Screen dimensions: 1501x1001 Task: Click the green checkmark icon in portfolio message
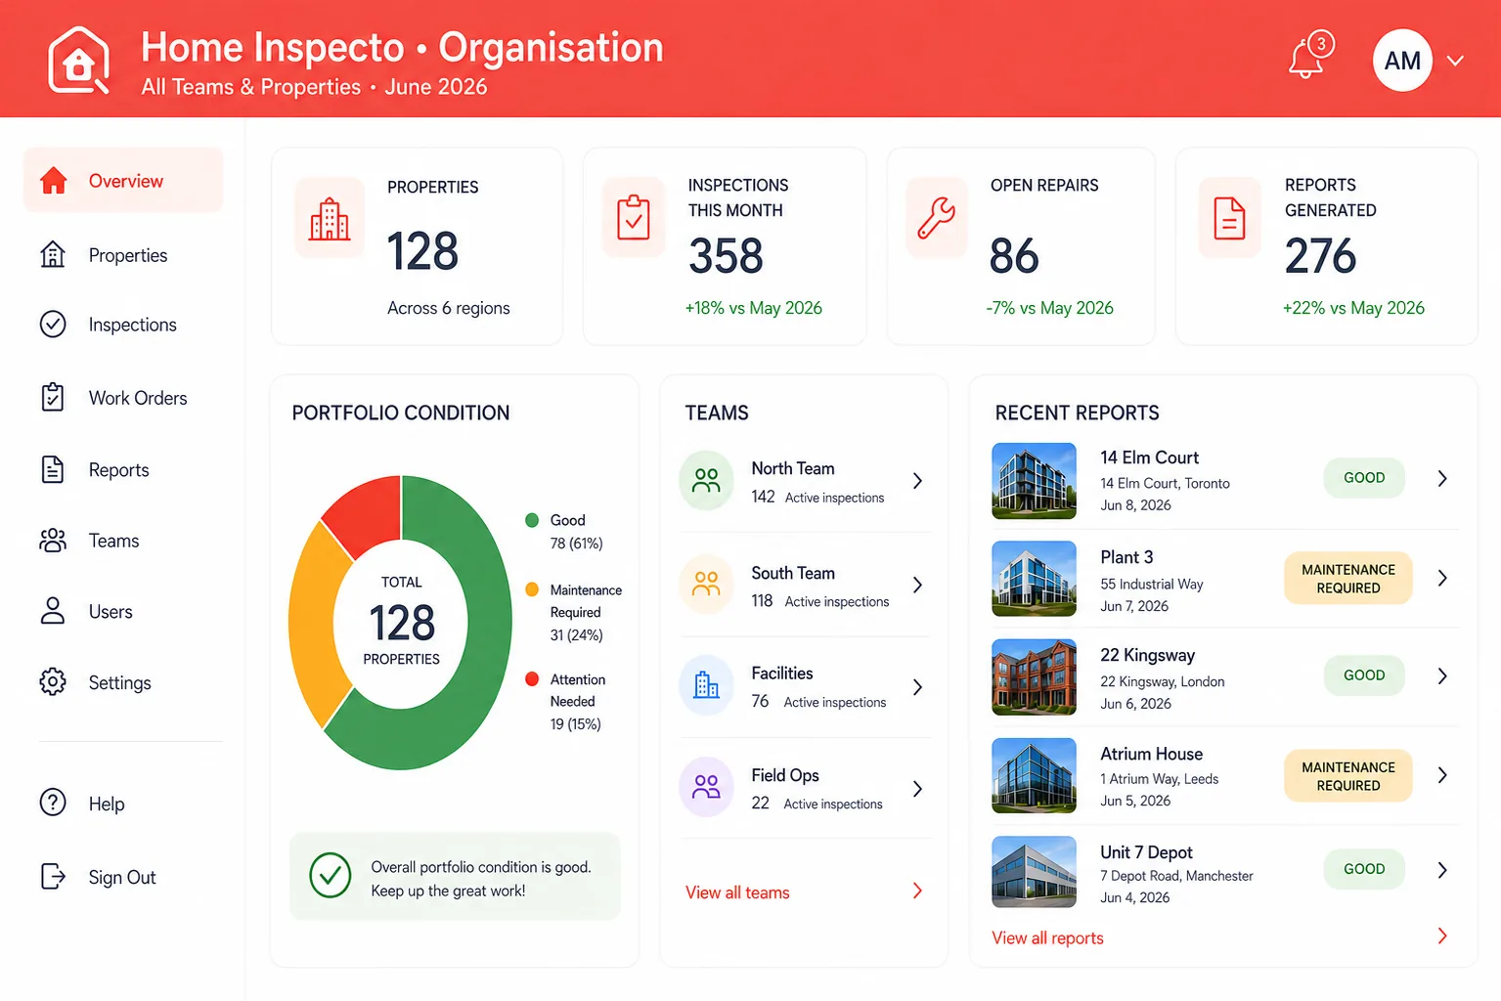(x=331, y=876)
